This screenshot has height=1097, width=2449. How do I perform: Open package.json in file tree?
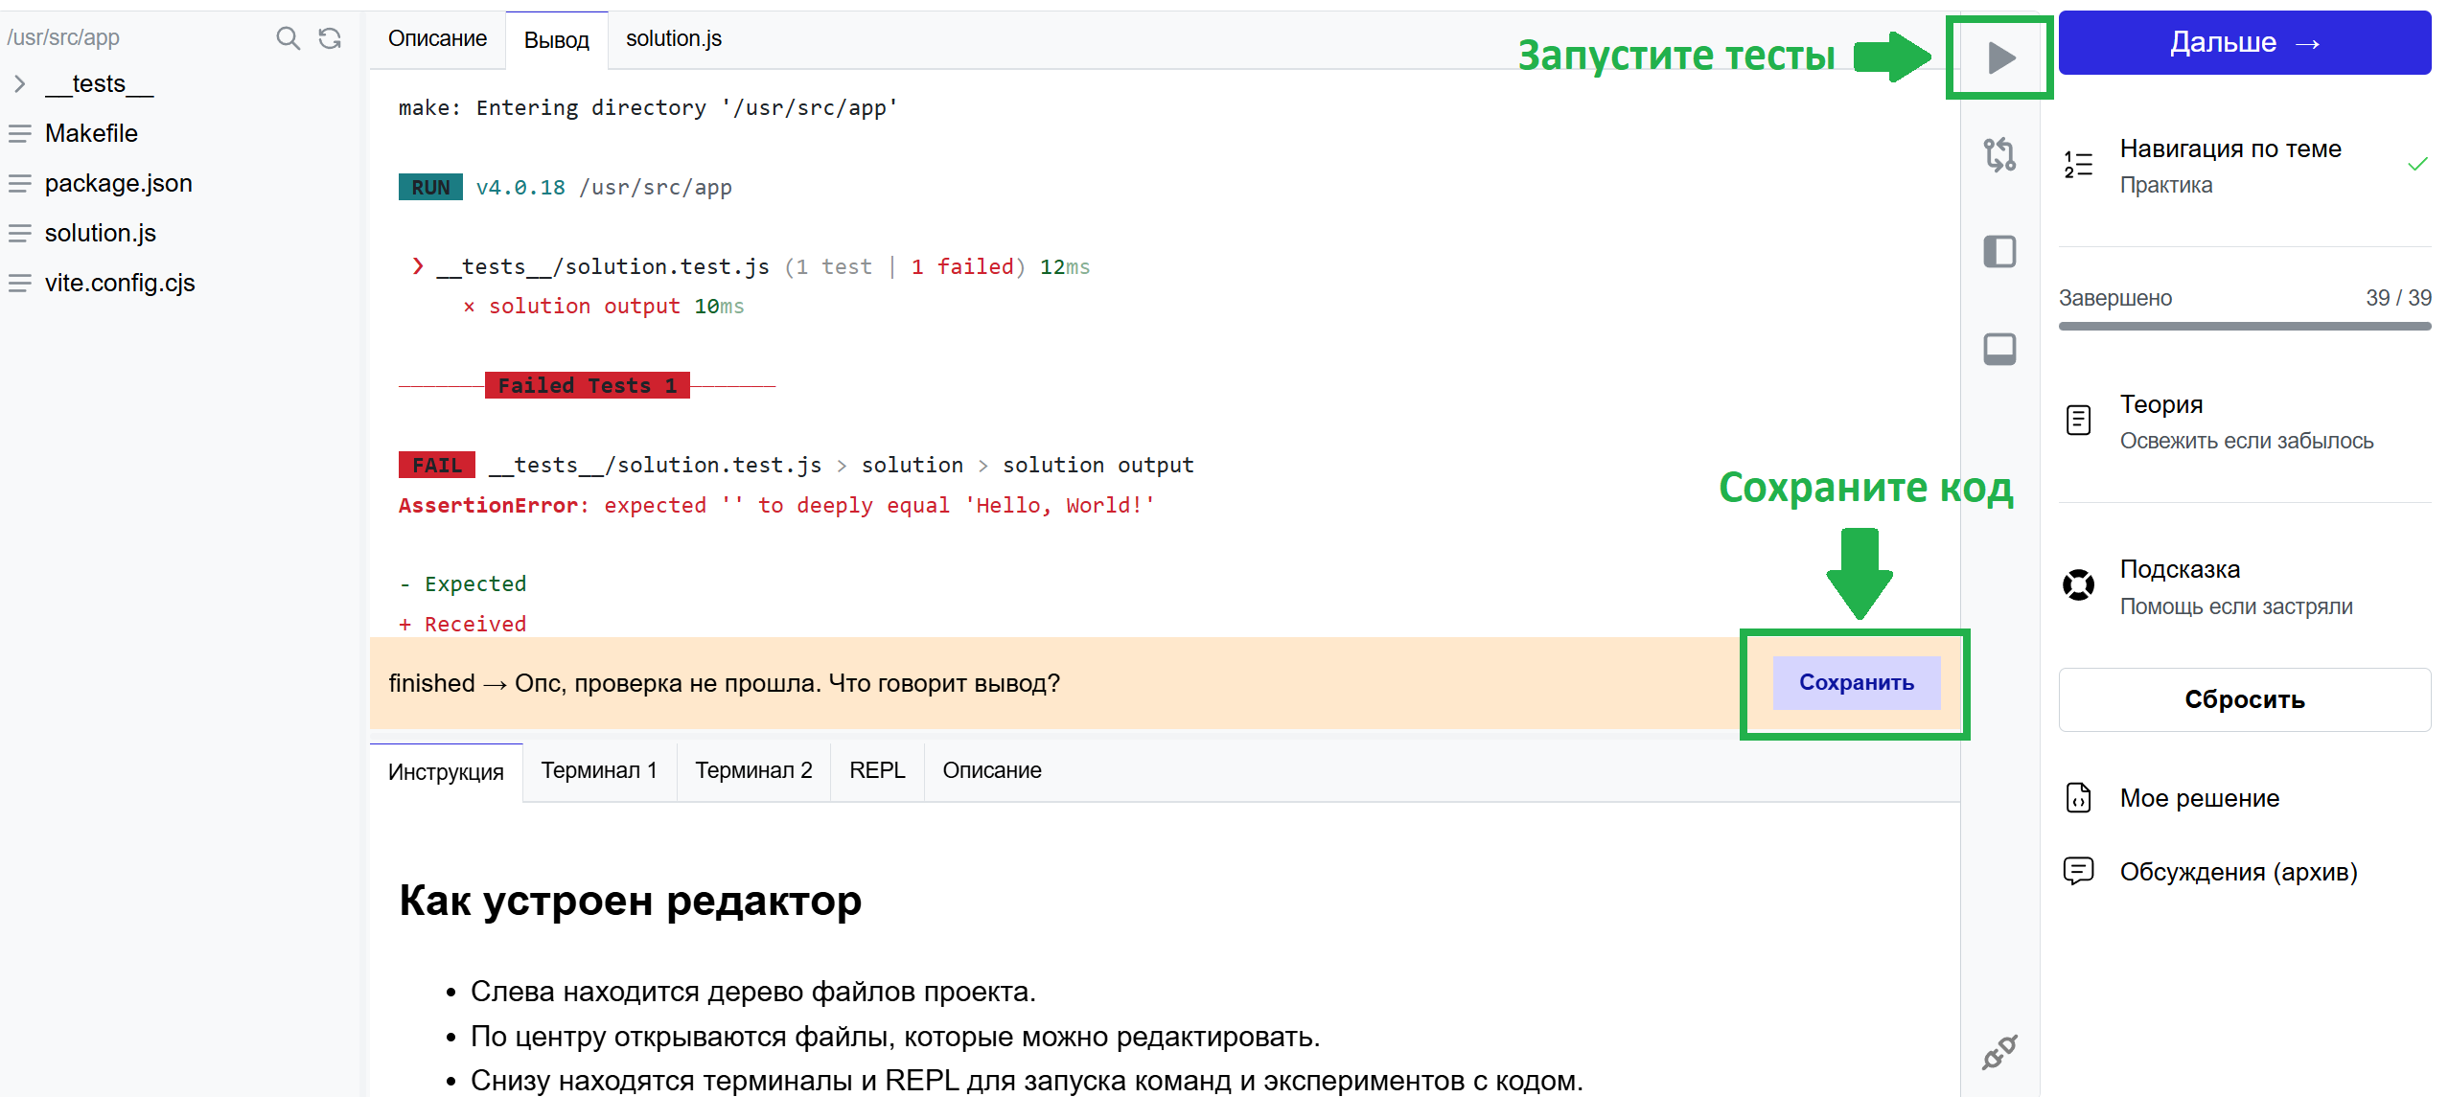118,183
